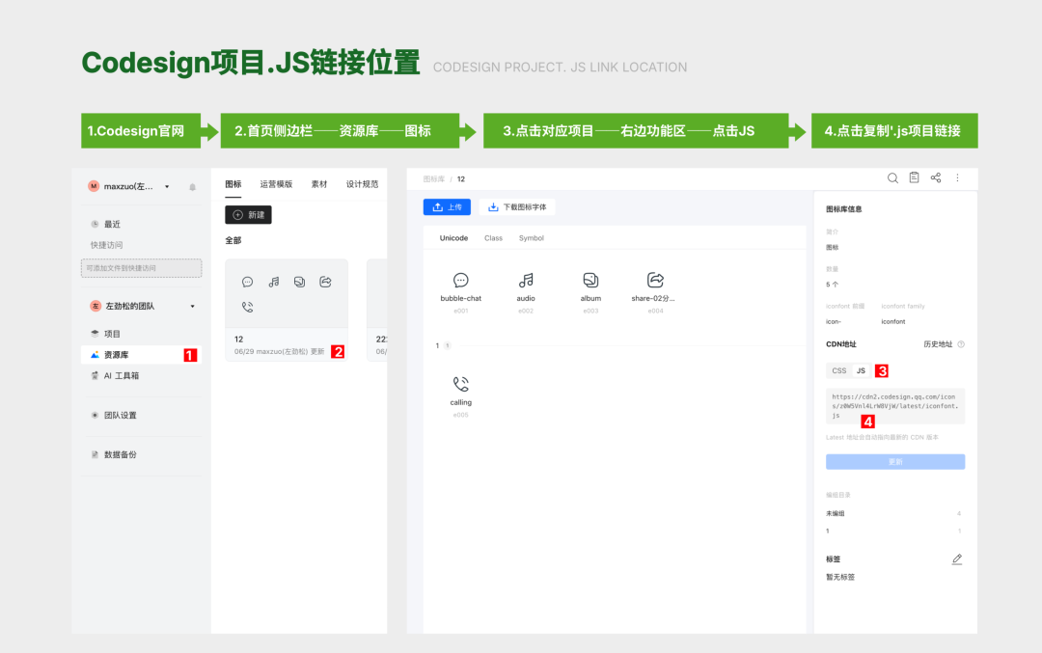The image size is (1042, 653).
Task: Select the share-02 icon
Action: 655,281
